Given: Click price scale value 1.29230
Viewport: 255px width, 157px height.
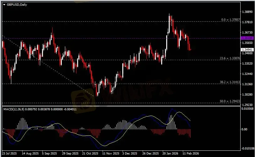Looking at the screenshot, I should click(x=247, y=105).
